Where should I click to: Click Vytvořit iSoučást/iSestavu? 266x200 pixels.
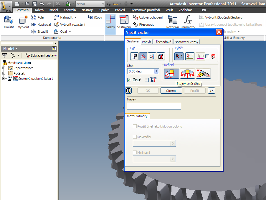tap(221, 17)
